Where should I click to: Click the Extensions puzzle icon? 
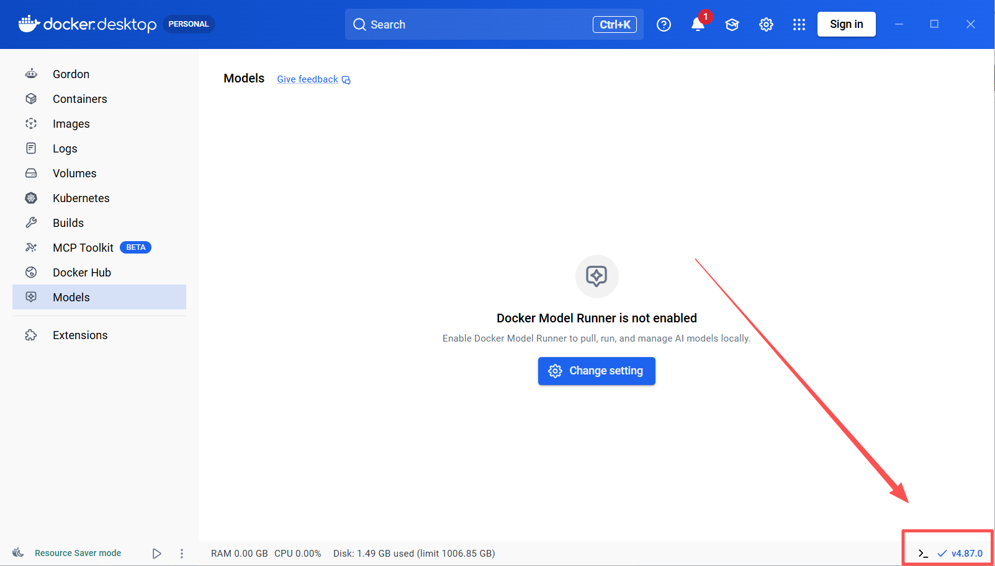[31, 335]
